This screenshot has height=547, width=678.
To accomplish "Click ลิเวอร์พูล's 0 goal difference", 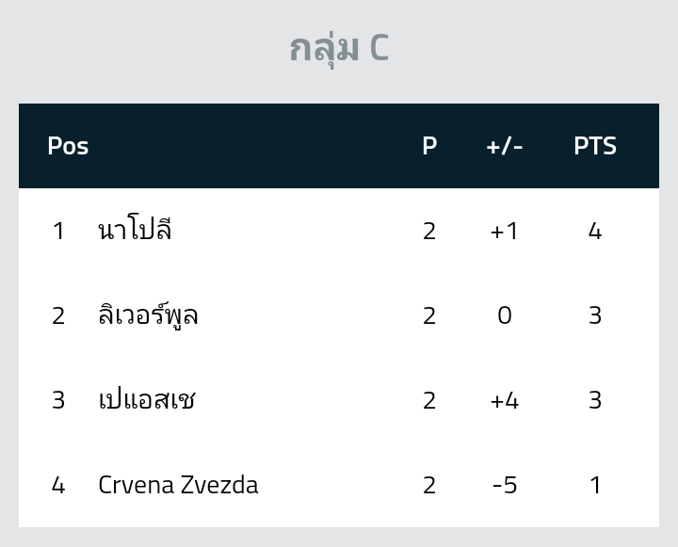I will point(505,315).
